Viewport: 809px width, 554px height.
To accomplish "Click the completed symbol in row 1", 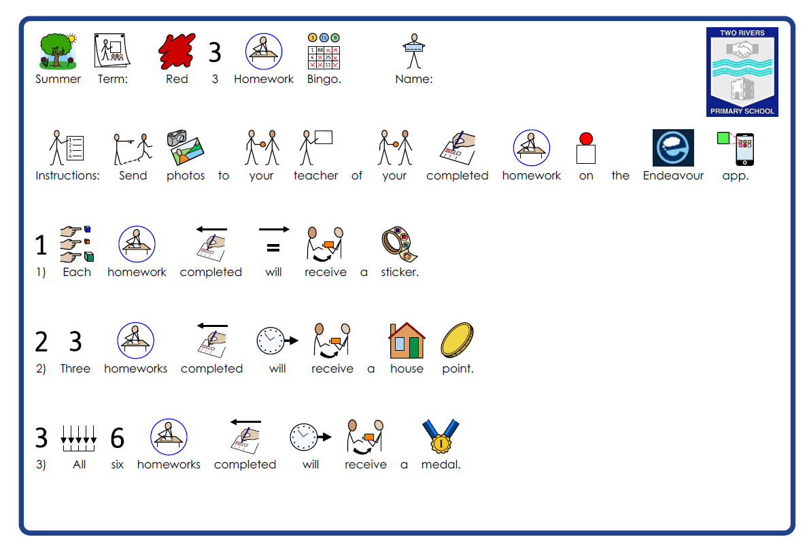I will pos(211,245).
